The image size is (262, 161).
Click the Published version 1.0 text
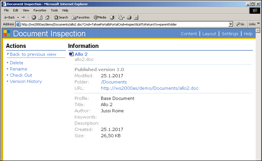point(99,69)
